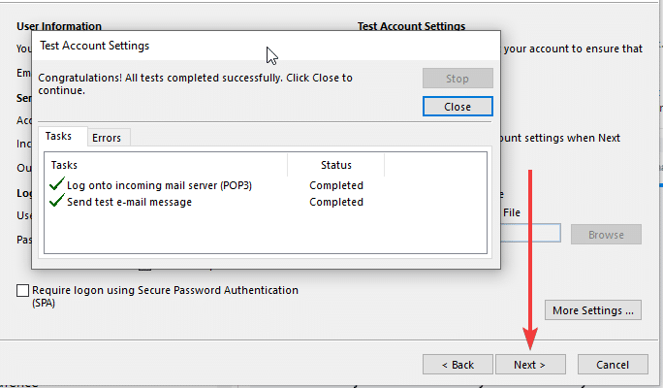Screen dimensions: 663x388
Task: Select the Tasks tab
Action: (60, 137)
